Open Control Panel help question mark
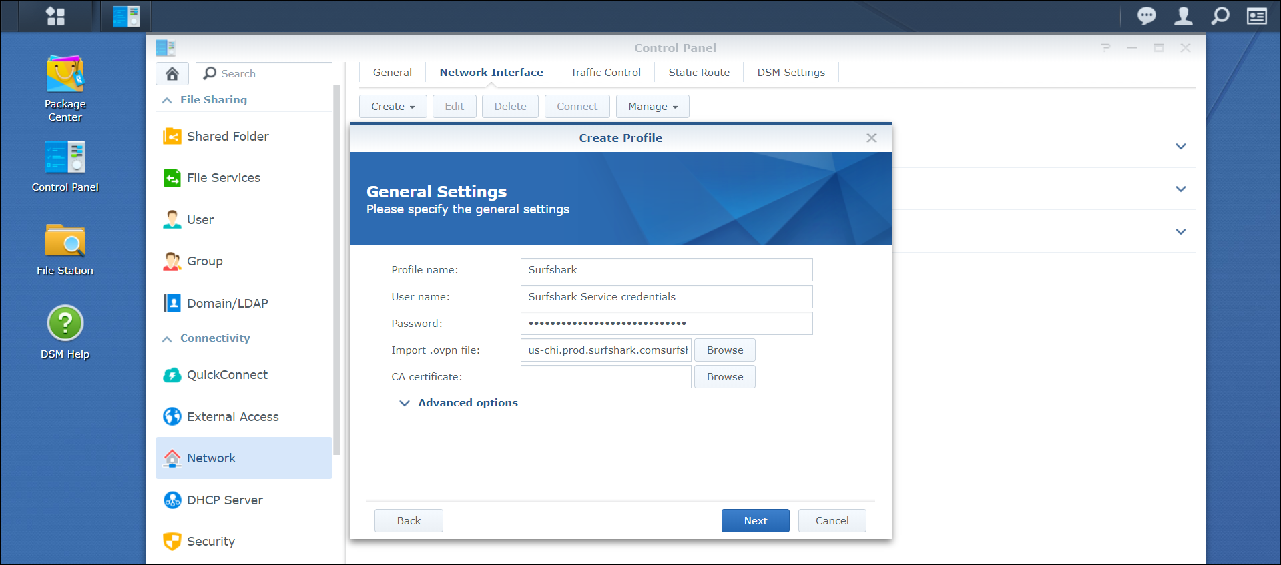1281x565 pixels. pyautogui.click(x=1106, y=47)
